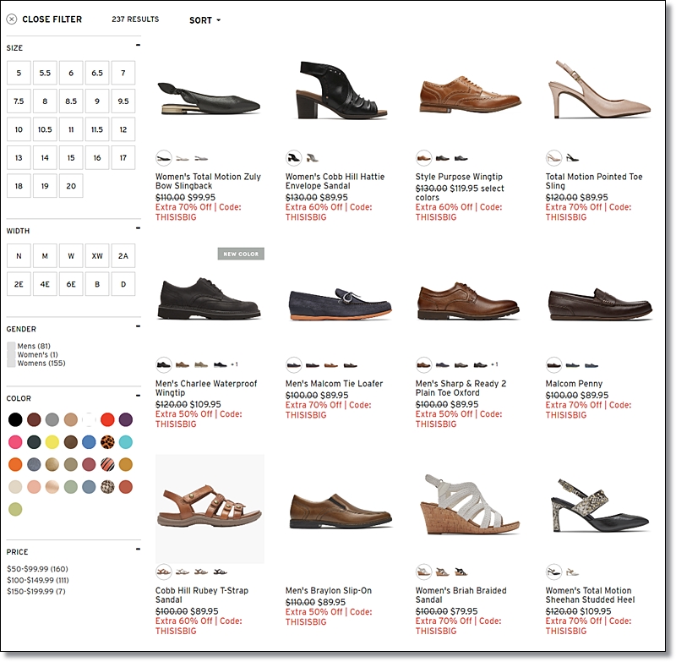Check the Women's (1) gender filter
676x662 pixels.
click(x=11, y=355)
